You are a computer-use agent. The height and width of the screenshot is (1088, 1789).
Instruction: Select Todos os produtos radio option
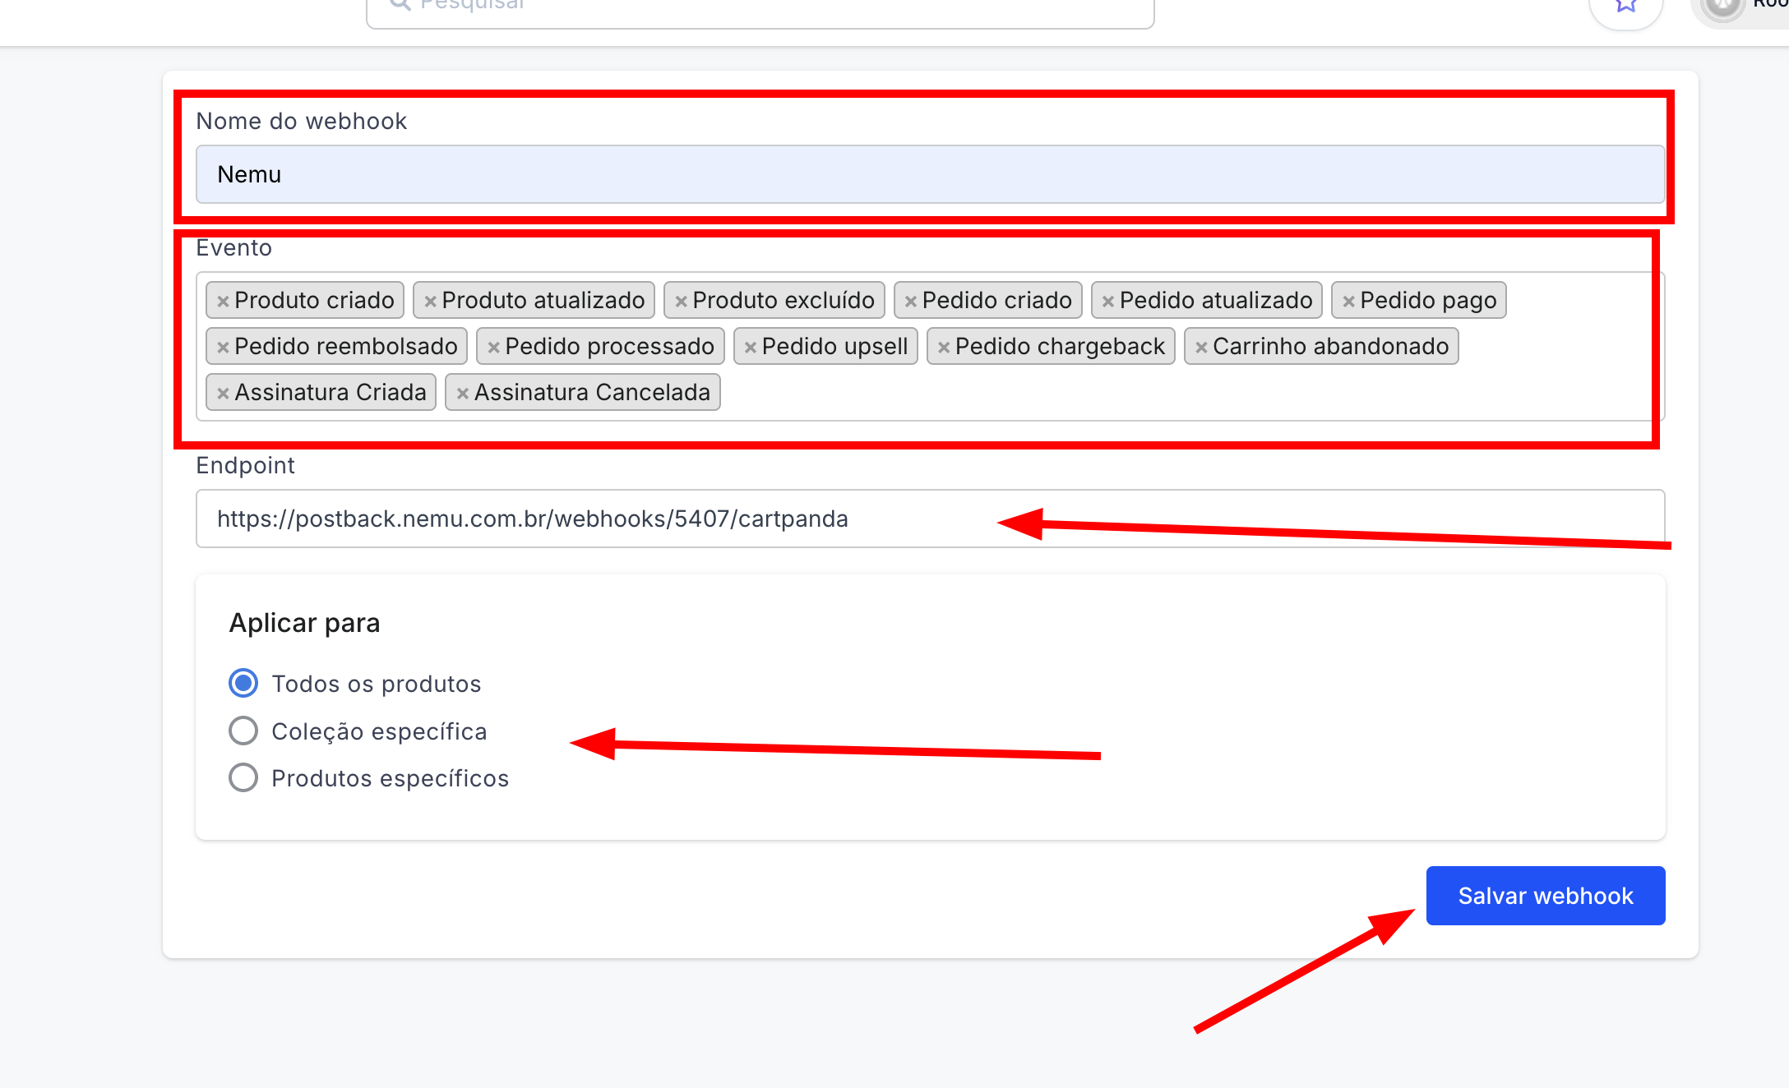click(x=243, y=683)
